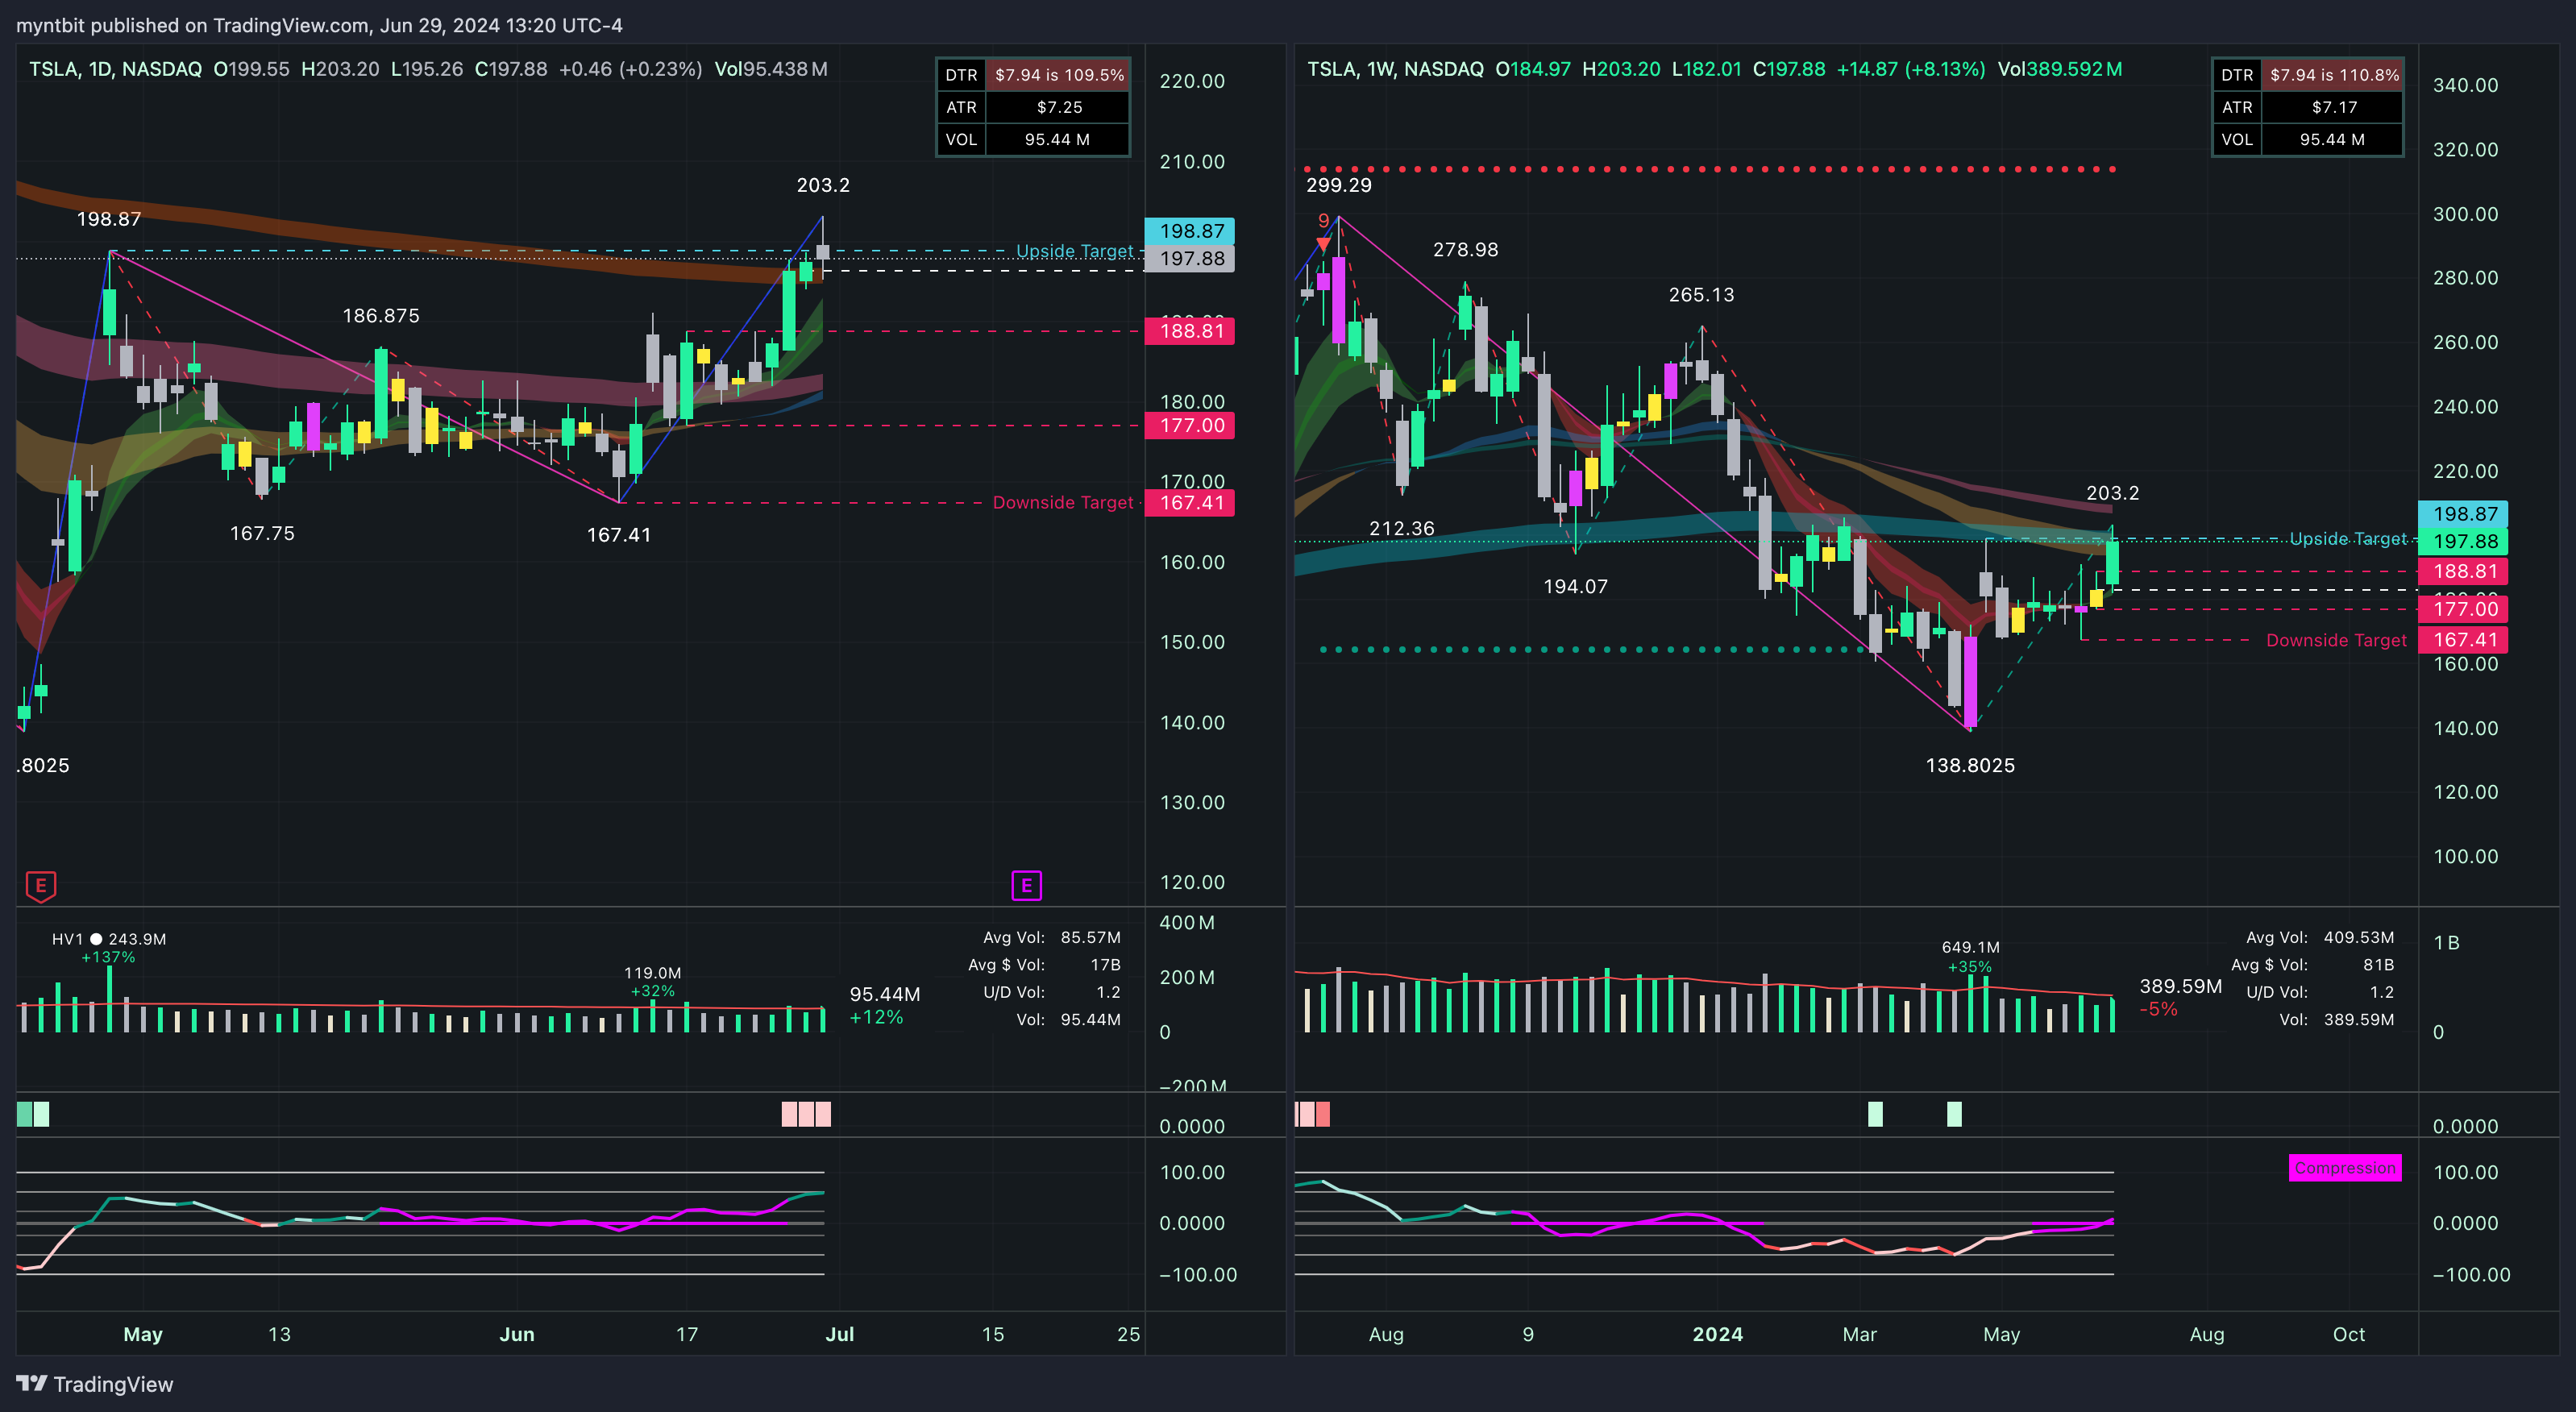Click the 2024 label on weekly time axis
Viewport: 2576px width, 1412px height.
[1717, 1334]
